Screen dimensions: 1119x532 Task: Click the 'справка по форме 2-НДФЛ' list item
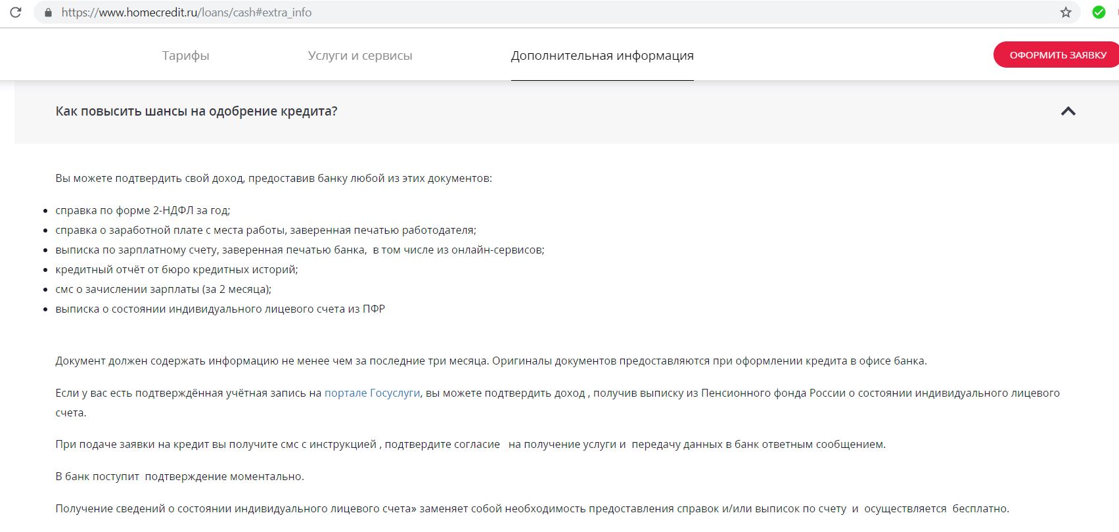click(x=143, y=211)
